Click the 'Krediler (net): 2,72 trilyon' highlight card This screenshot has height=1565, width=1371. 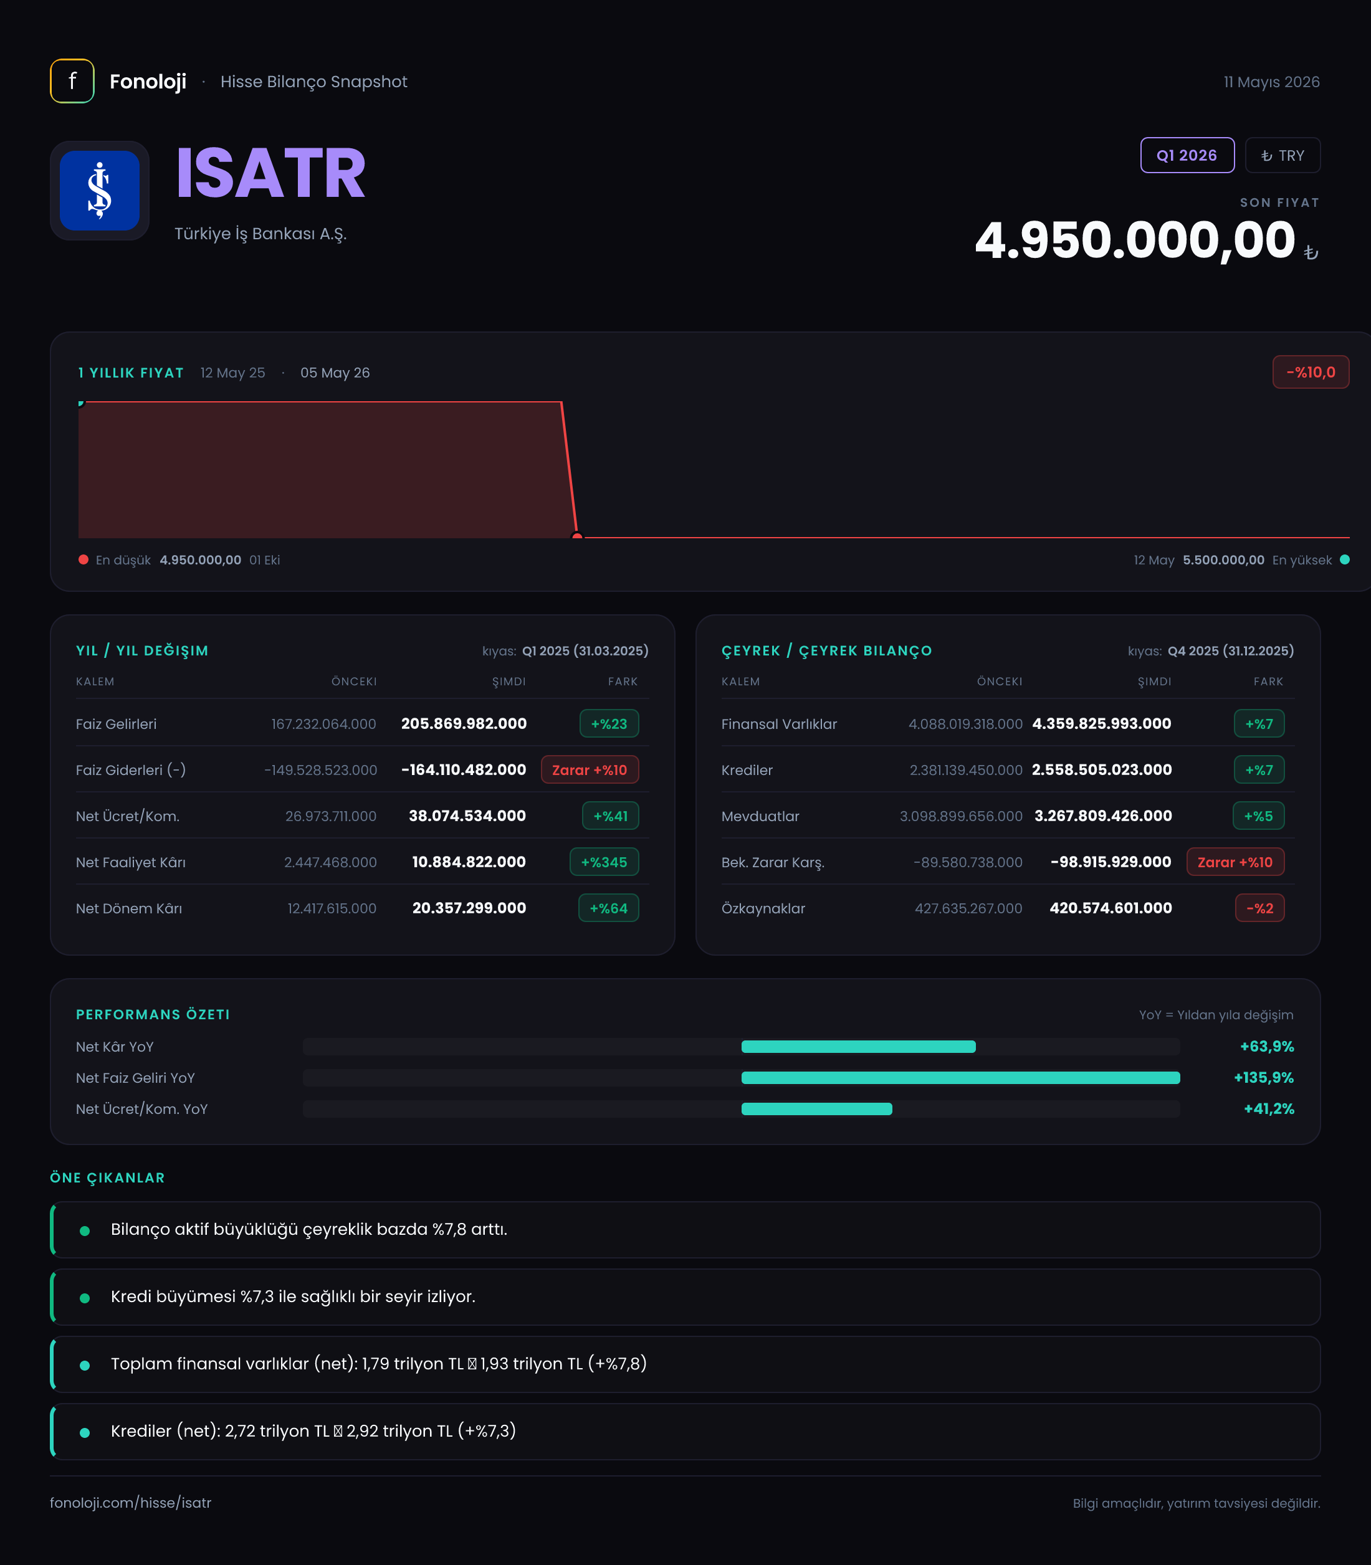tap(685, 1432)
